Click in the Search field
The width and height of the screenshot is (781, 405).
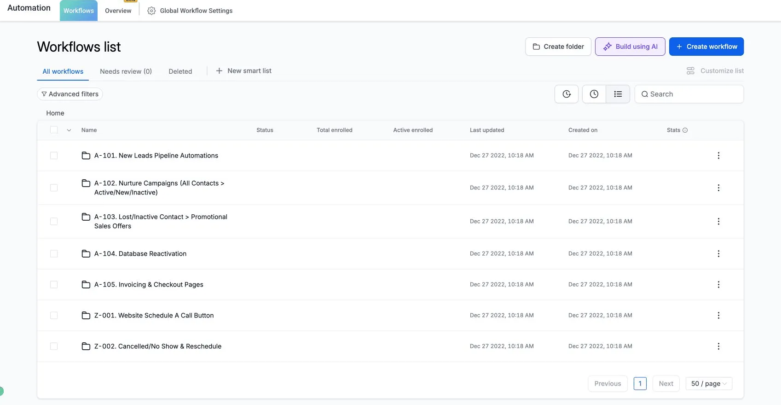coord(689,94)
